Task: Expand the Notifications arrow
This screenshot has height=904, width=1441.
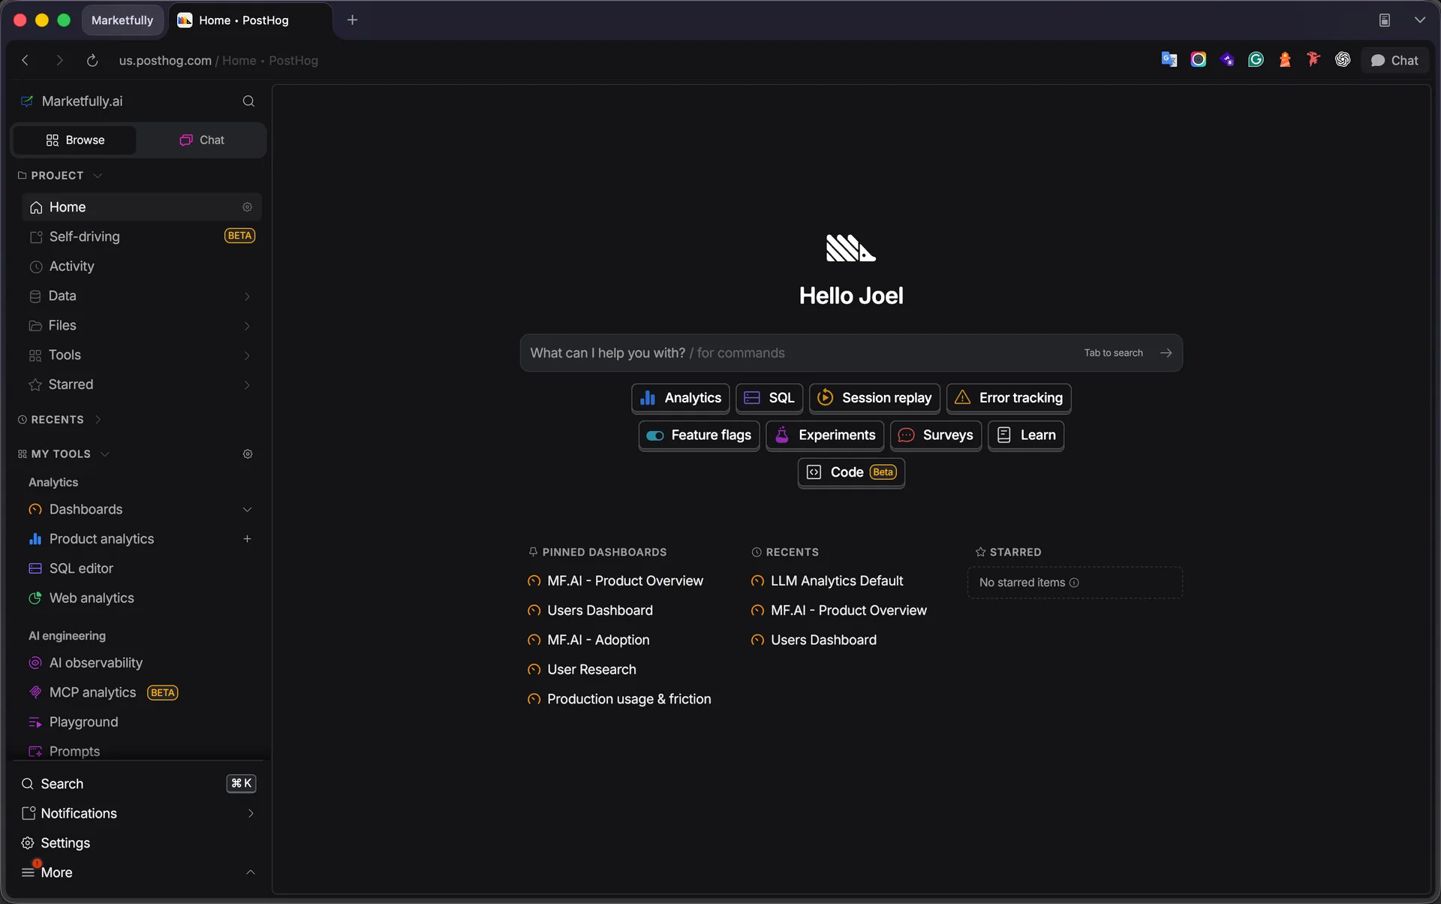Action: tap(251, 813)
